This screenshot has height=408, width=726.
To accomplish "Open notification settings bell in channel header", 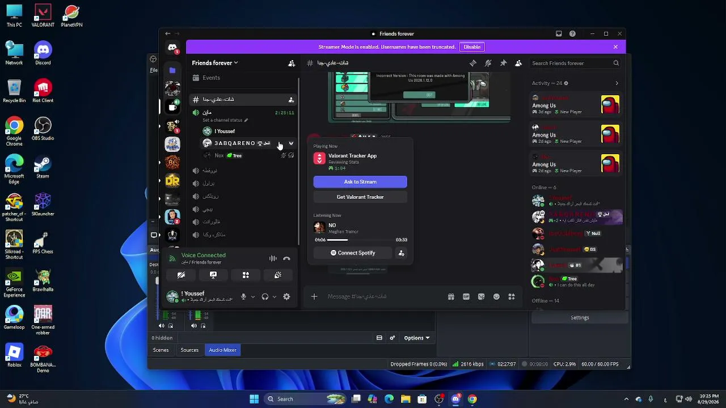I will [488, 63].
